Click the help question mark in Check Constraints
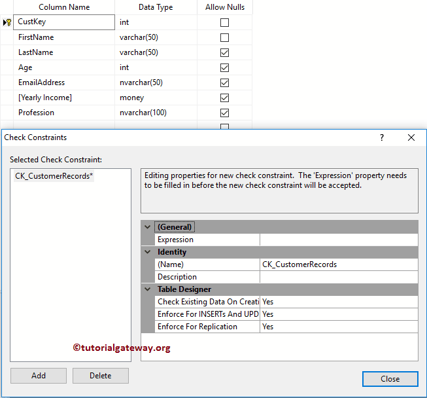427x398 pixels. pyautogui.click(x=382, y=137)
